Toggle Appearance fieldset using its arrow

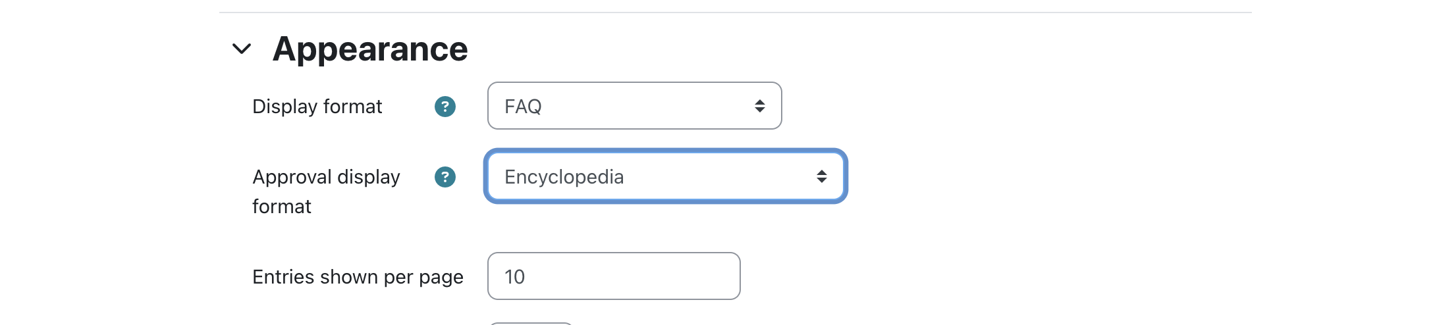[x=242, y=49]
